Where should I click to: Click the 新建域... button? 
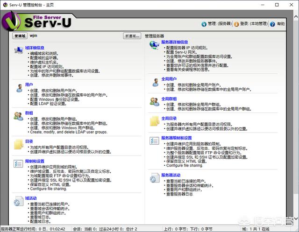[132, 36]
